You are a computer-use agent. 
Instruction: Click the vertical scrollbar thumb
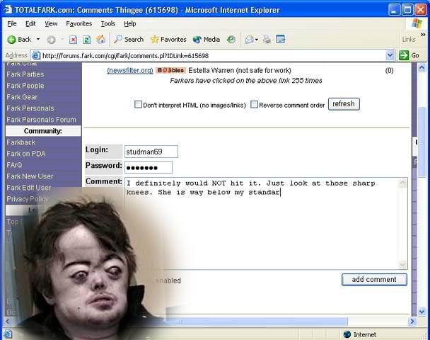[422, 142]
